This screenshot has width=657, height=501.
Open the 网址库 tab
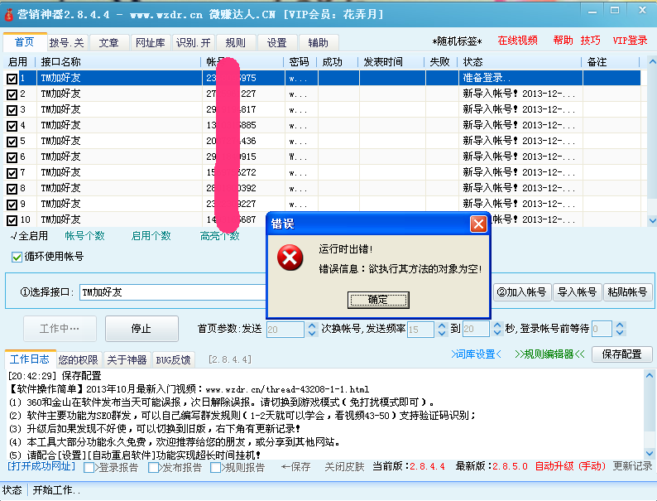151,43
